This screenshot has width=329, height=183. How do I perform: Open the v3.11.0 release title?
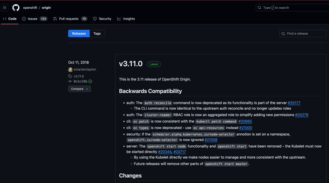coord(131,64)
